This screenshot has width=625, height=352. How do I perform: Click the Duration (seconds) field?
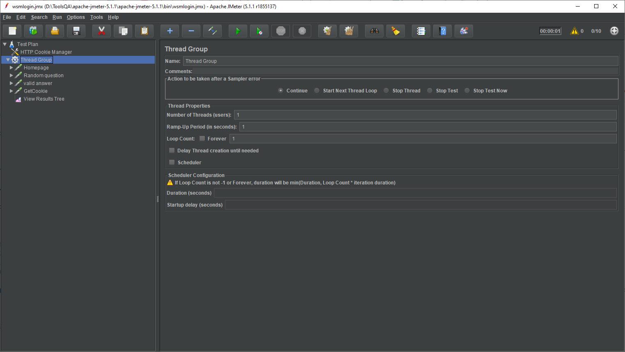pyautogui.click(x=415, y=193)
